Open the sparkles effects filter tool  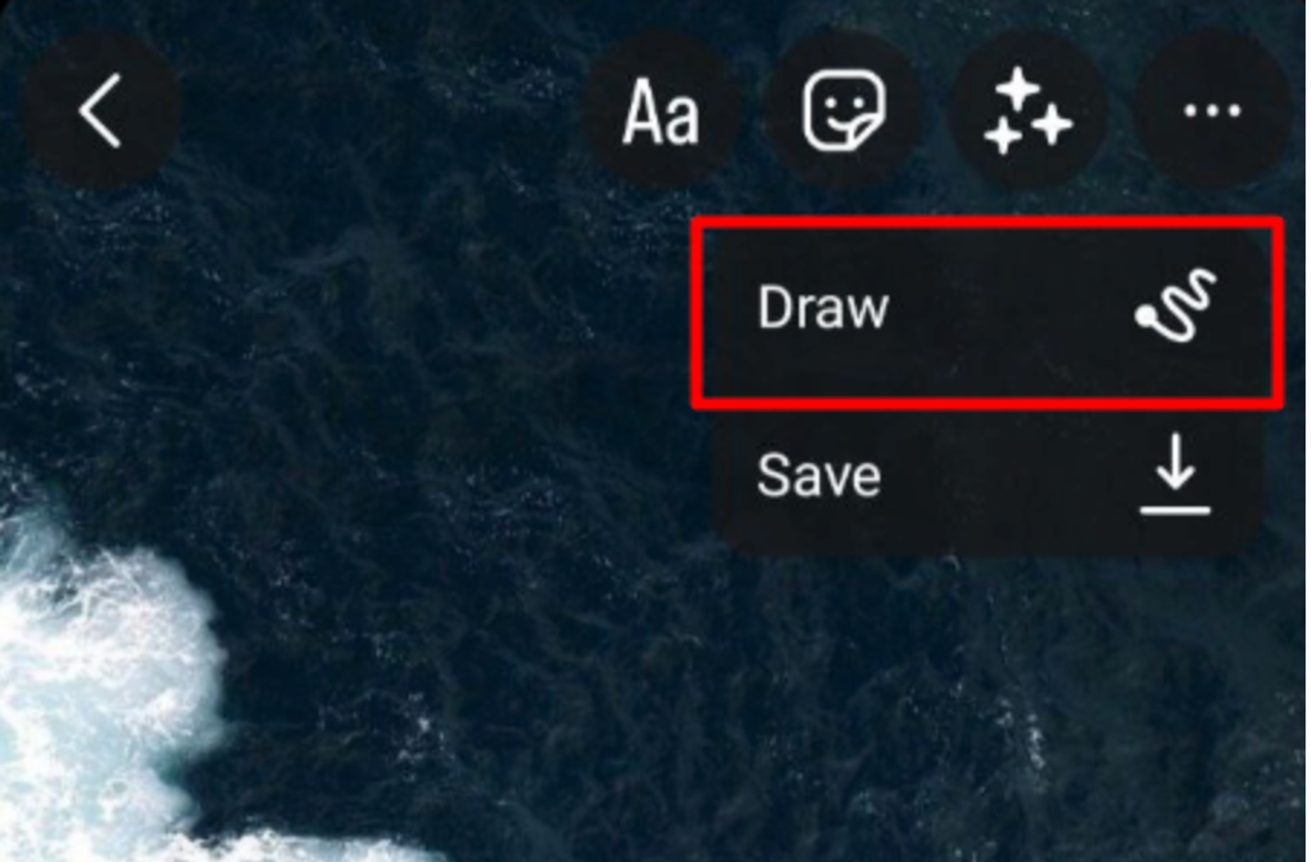[x=1028, y=111]
